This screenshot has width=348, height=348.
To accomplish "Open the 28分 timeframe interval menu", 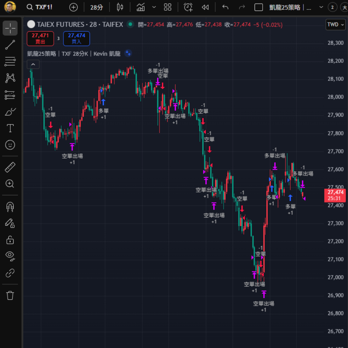I will (x=96, y=7).
